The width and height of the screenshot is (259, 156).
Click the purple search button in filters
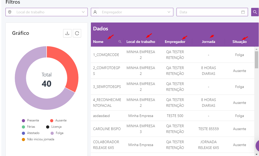pyautogui.click(x=255, y=12)
